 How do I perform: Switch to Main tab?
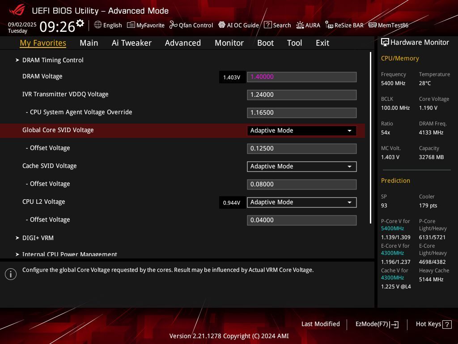(x=89, y=43)
